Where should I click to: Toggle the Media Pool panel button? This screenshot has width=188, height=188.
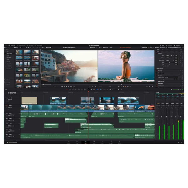(x=12, y=45)
